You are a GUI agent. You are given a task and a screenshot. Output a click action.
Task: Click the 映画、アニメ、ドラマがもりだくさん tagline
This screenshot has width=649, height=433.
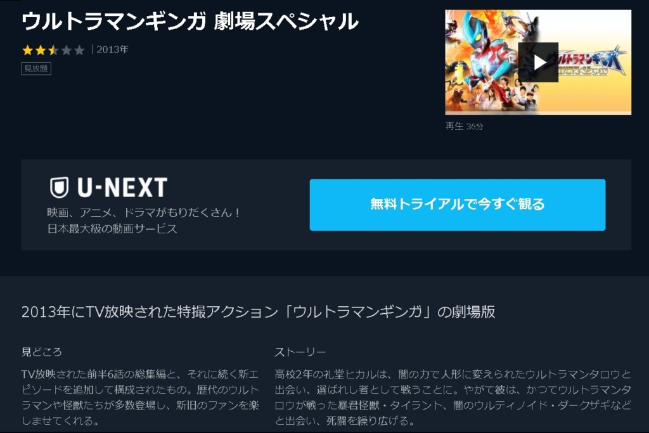tap(143, 212)
